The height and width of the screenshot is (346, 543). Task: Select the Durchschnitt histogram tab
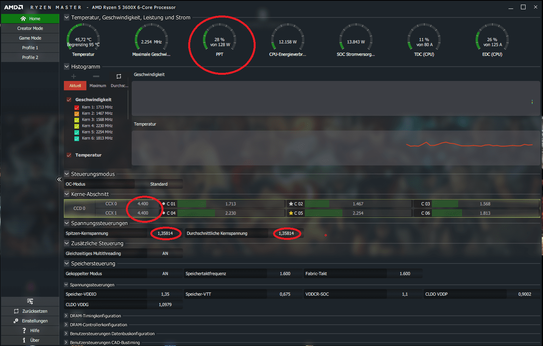[x=119, y=86]
